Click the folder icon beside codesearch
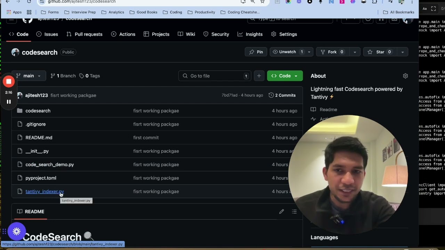Viewport: 445px width, 250px height. [x=19, y=111]
